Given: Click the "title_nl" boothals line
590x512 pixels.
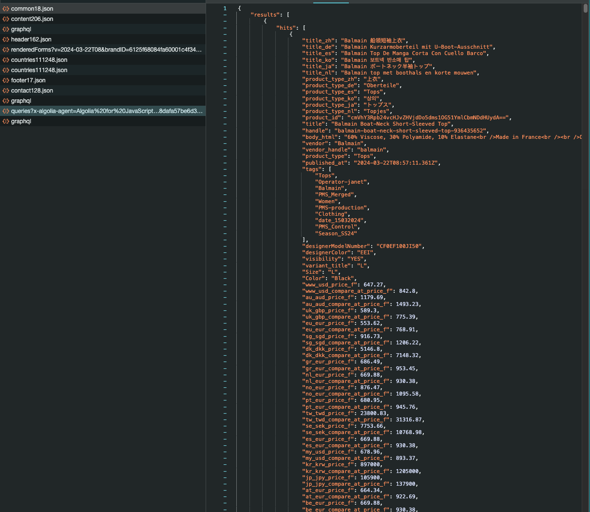Looking at the screenshot, I should [391, 73].
